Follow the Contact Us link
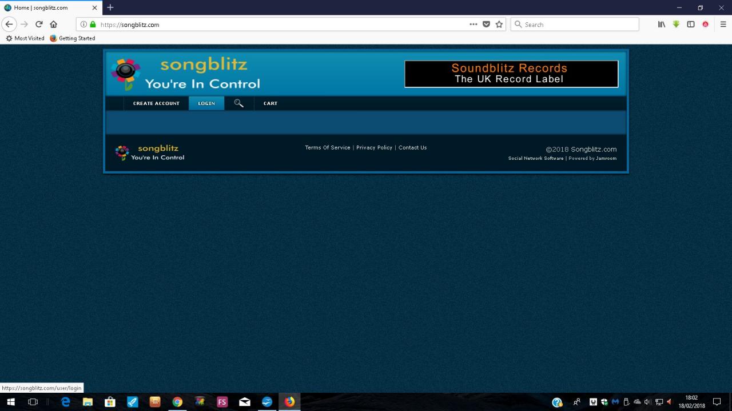Image resolution: width=732 pixels, height=411 pixels. [412, 148]
